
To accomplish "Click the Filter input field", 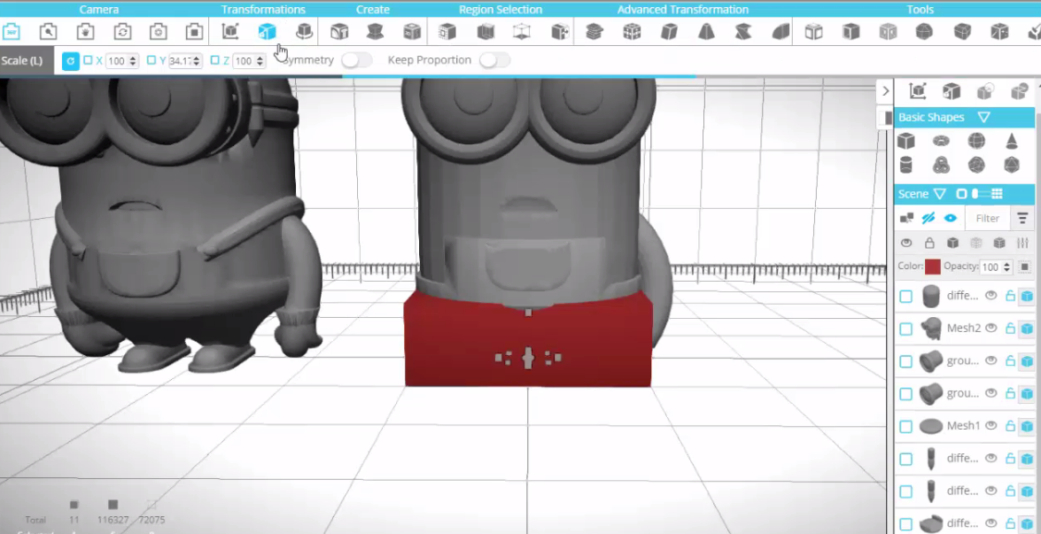I will point(987,218).
